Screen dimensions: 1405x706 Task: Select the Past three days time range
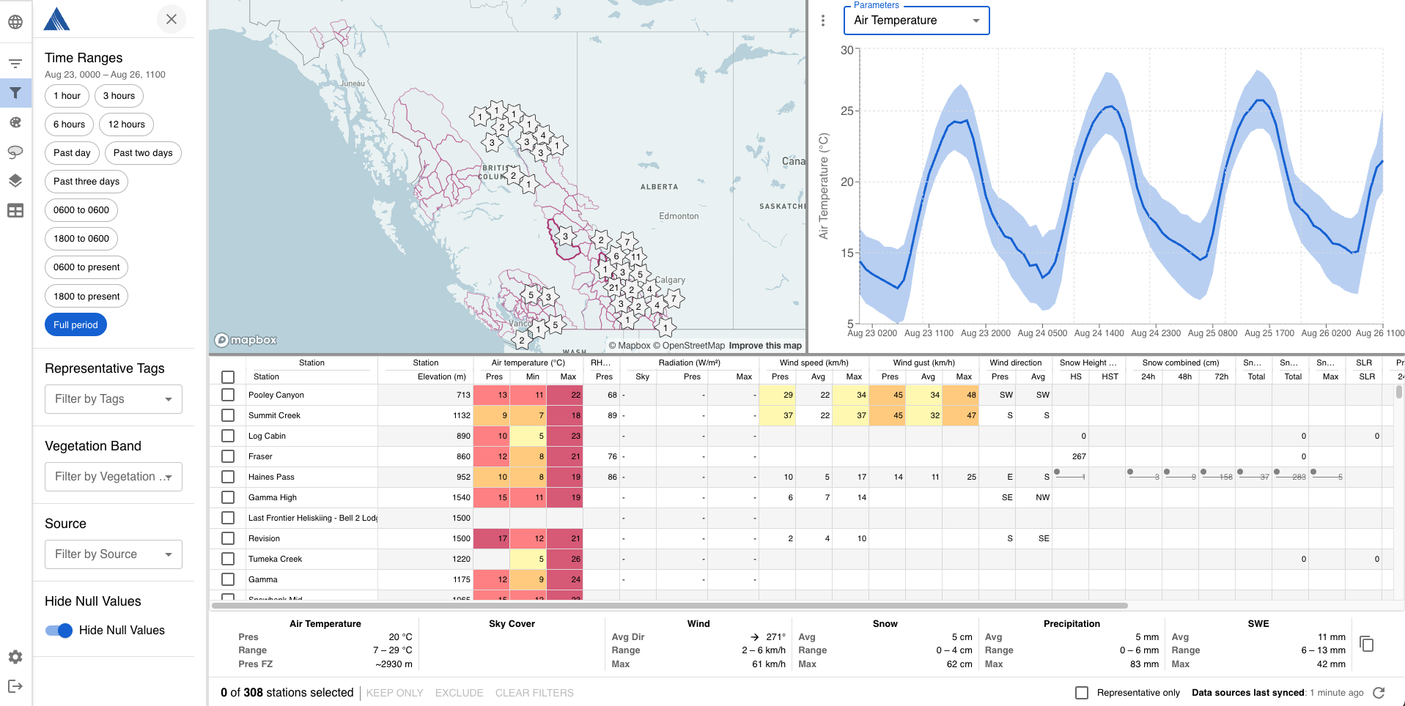pos(86,182)
